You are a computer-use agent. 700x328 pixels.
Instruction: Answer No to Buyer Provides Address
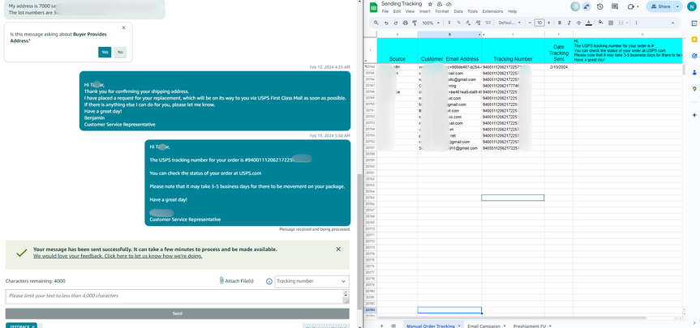[120, 52]
